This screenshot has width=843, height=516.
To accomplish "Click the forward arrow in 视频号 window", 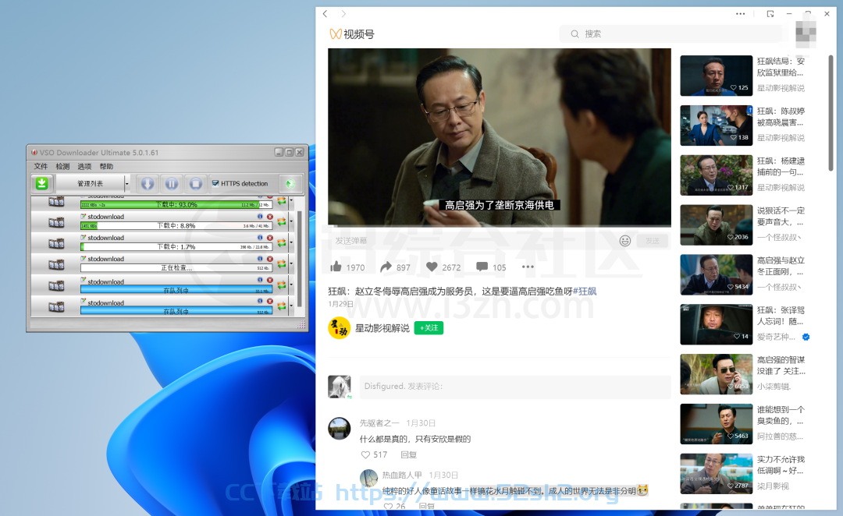I will (343, 13).
